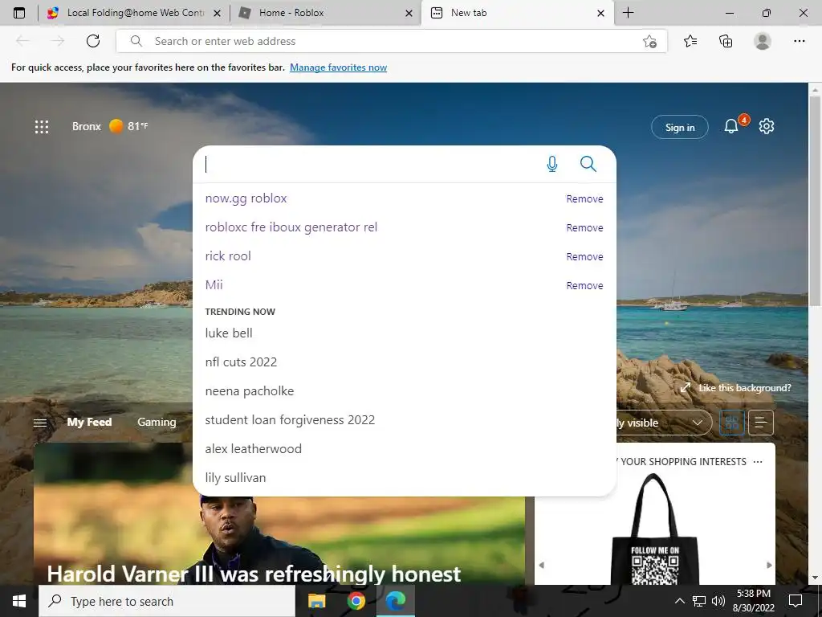Image resolution: width=822 pixels, height=617 pixels.
Task: Open the Bronx weather sun icon
Action: click(x=116, y=126)
